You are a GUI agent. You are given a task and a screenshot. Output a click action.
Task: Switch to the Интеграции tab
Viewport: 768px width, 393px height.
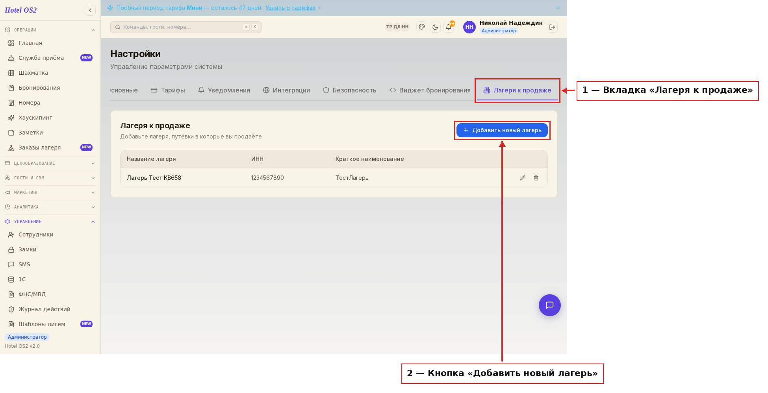tap(286, 90)
